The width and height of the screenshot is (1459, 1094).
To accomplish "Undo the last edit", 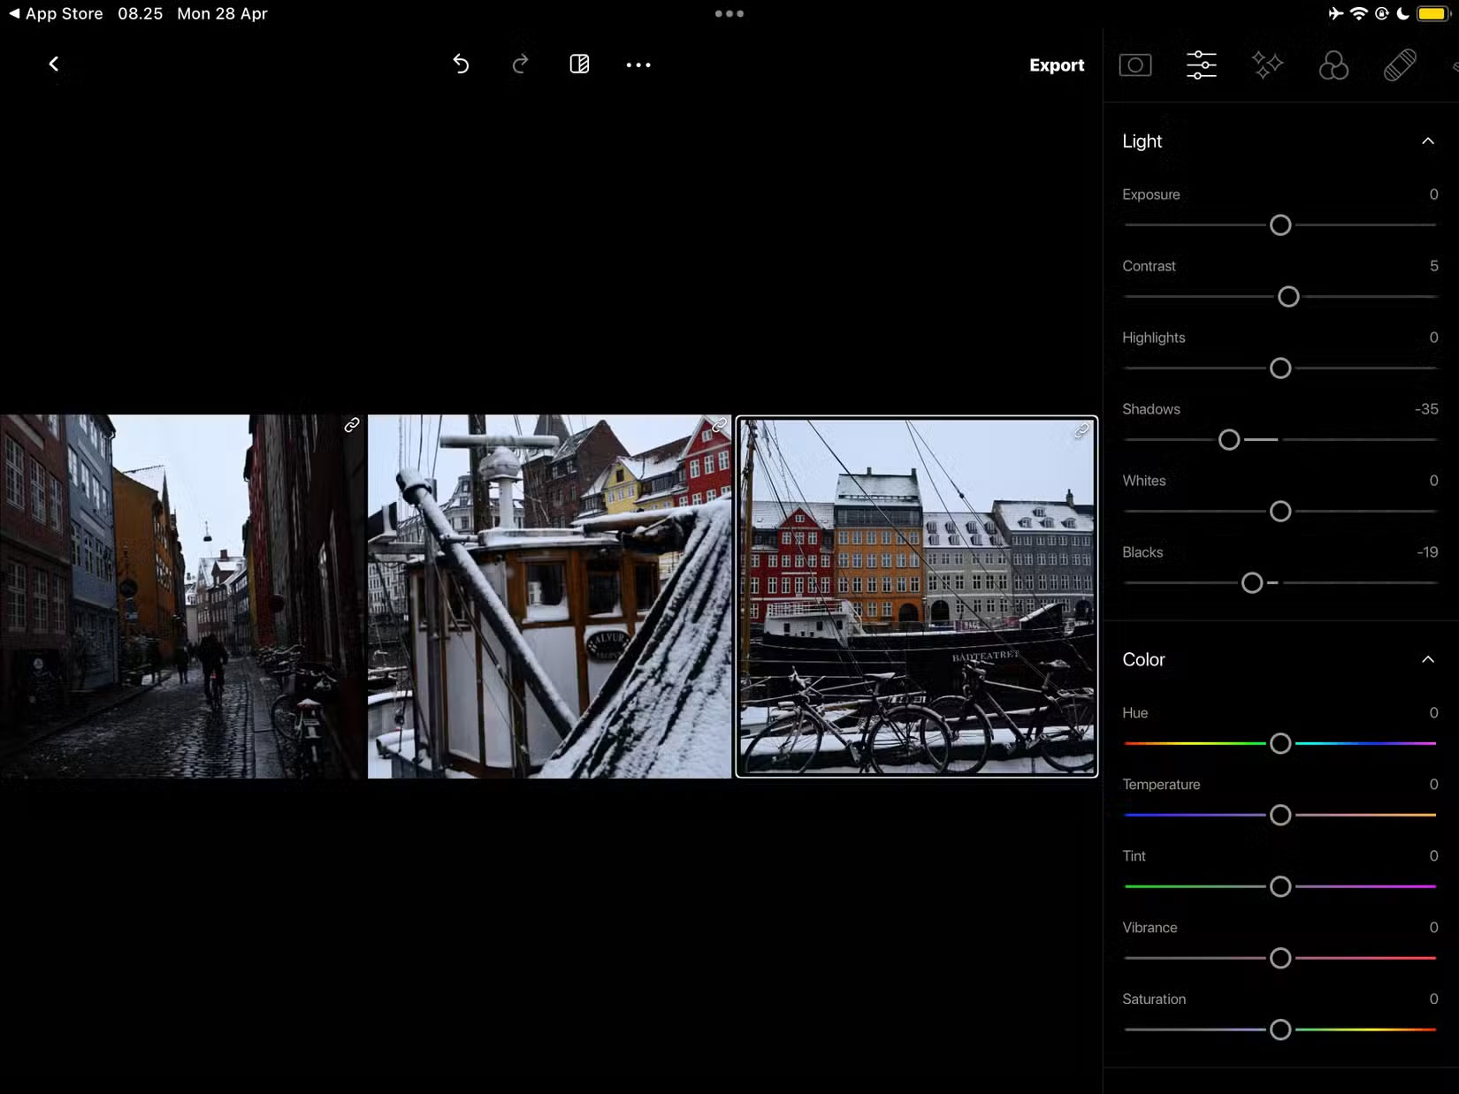I will point(461,64).
